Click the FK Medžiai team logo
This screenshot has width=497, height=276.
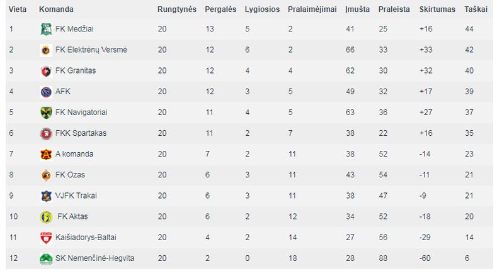46,29
